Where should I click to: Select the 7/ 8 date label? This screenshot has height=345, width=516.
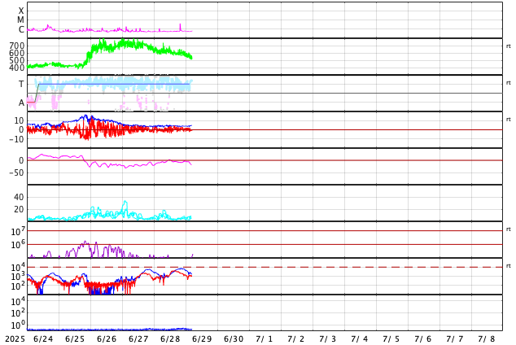pyautogui.click(x=487, y=339)
